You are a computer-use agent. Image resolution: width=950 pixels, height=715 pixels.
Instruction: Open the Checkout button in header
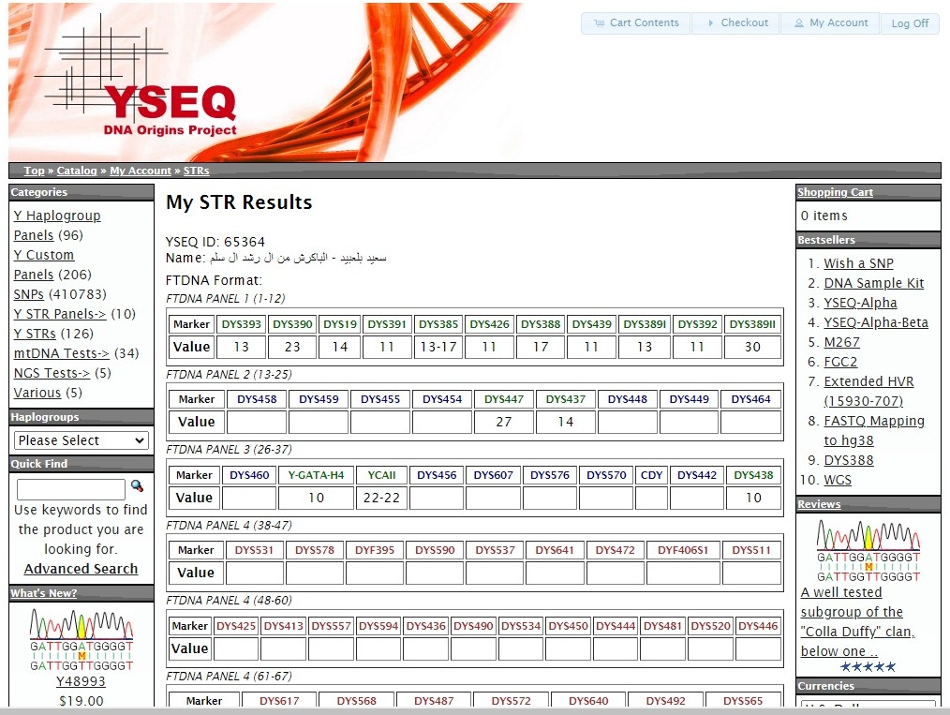[x=736, y=23]
